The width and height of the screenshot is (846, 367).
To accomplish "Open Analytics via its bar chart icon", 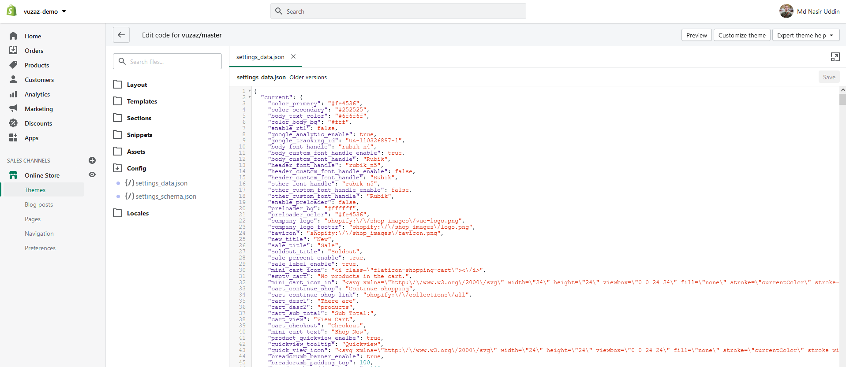I will 13,94.
